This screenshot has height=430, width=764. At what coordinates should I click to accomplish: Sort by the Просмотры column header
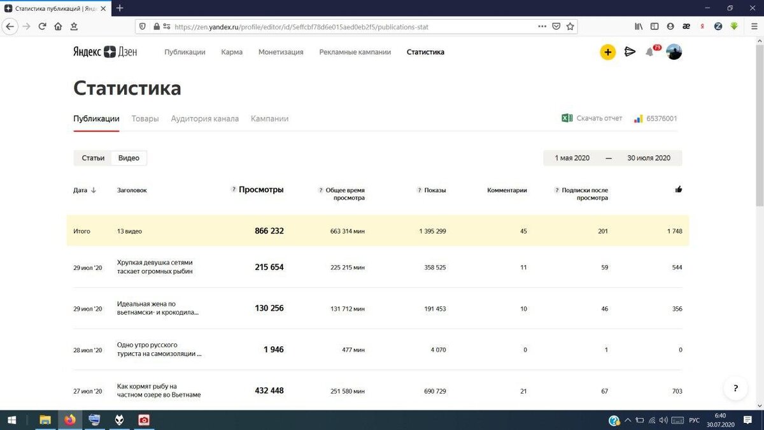pos(261,189)
